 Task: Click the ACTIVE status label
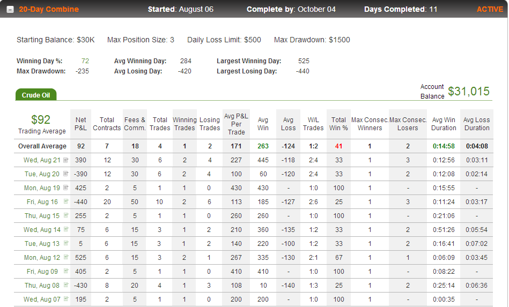(490, 9)
